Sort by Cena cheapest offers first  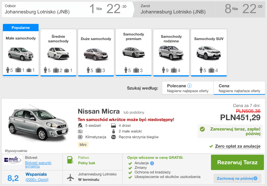[239, 88]
